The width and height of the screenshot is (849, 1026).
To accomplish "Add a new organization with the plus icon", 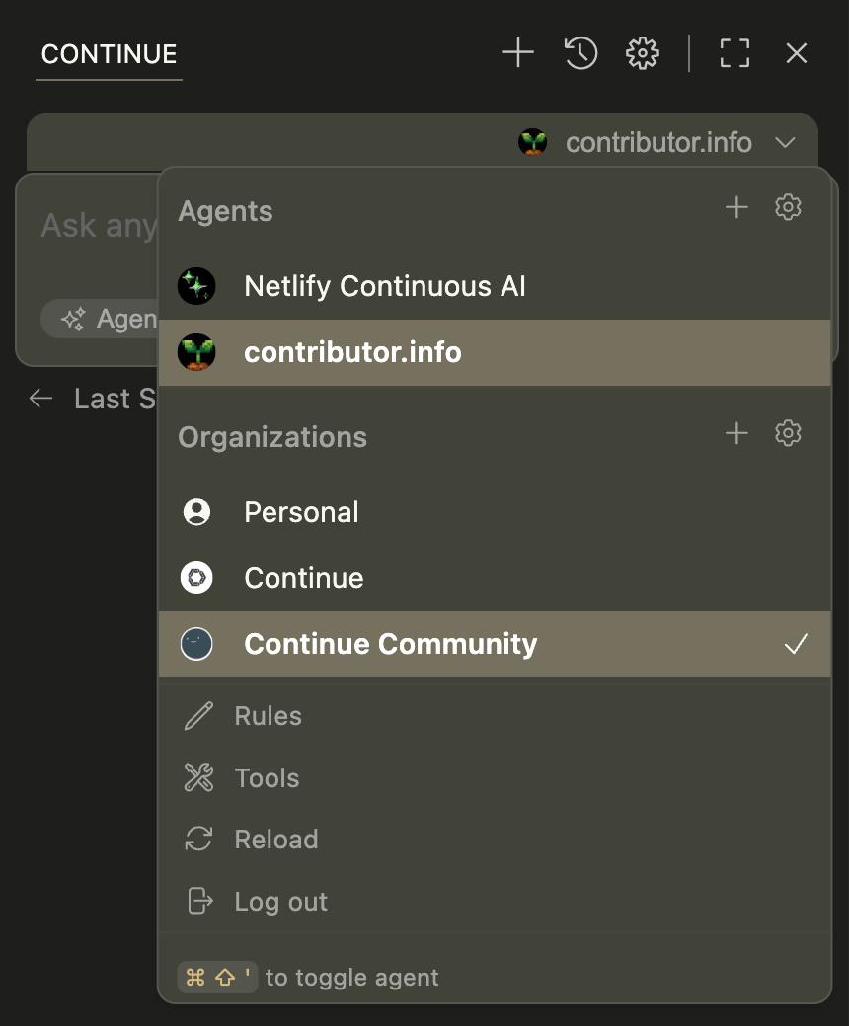I will (736, 433).
